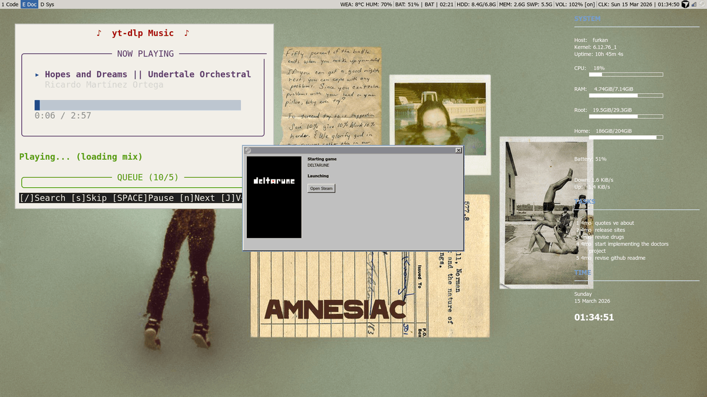
Task: Click artist 'Ricardo Martínez Ortega'
Action: (104, 85)
